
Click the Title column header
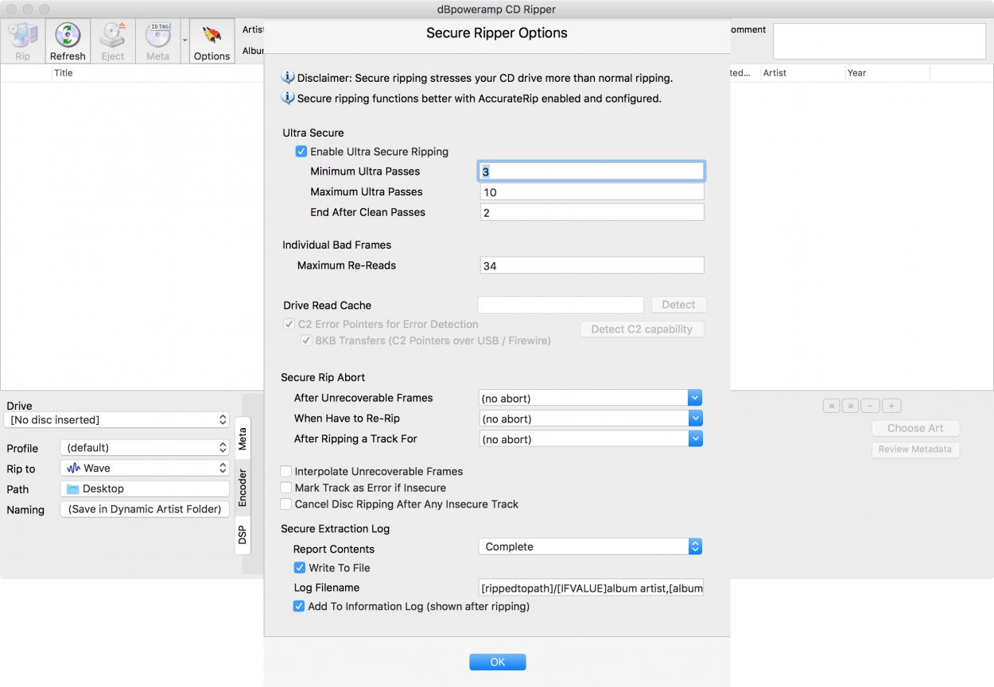pyautogui.click(x=157, y=73)
